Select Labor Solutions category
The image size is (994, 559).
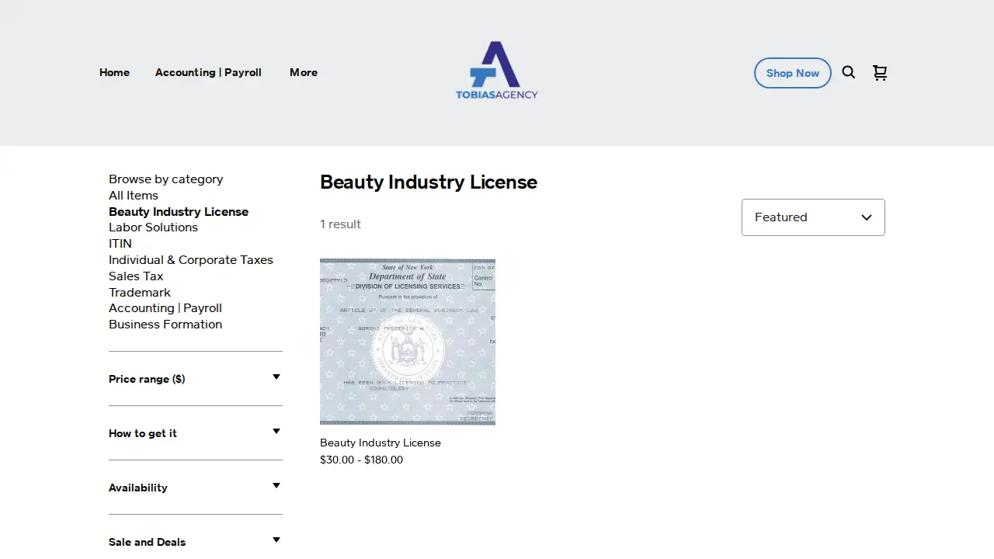[153, 227]
